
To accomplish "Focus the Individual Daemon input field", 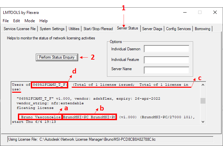I will (167, 49).
